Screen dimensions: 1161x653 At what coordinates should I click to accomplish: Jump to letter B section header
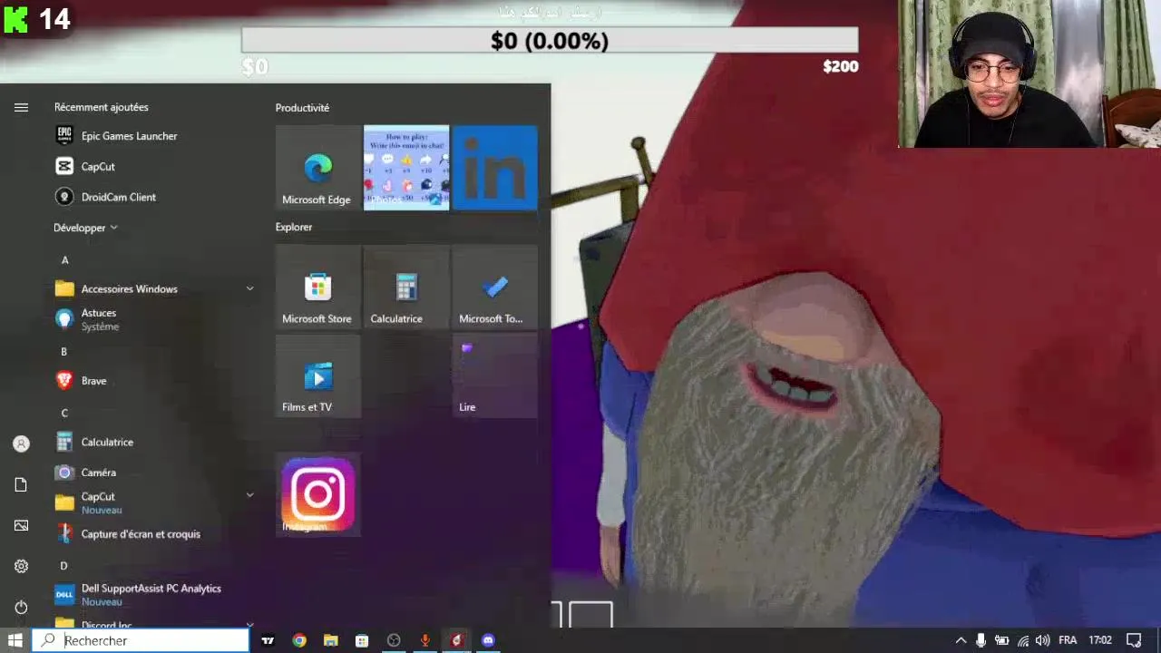tap(64, 352)
